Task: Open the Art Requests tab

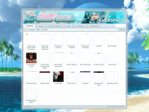Action: [80, 26]
